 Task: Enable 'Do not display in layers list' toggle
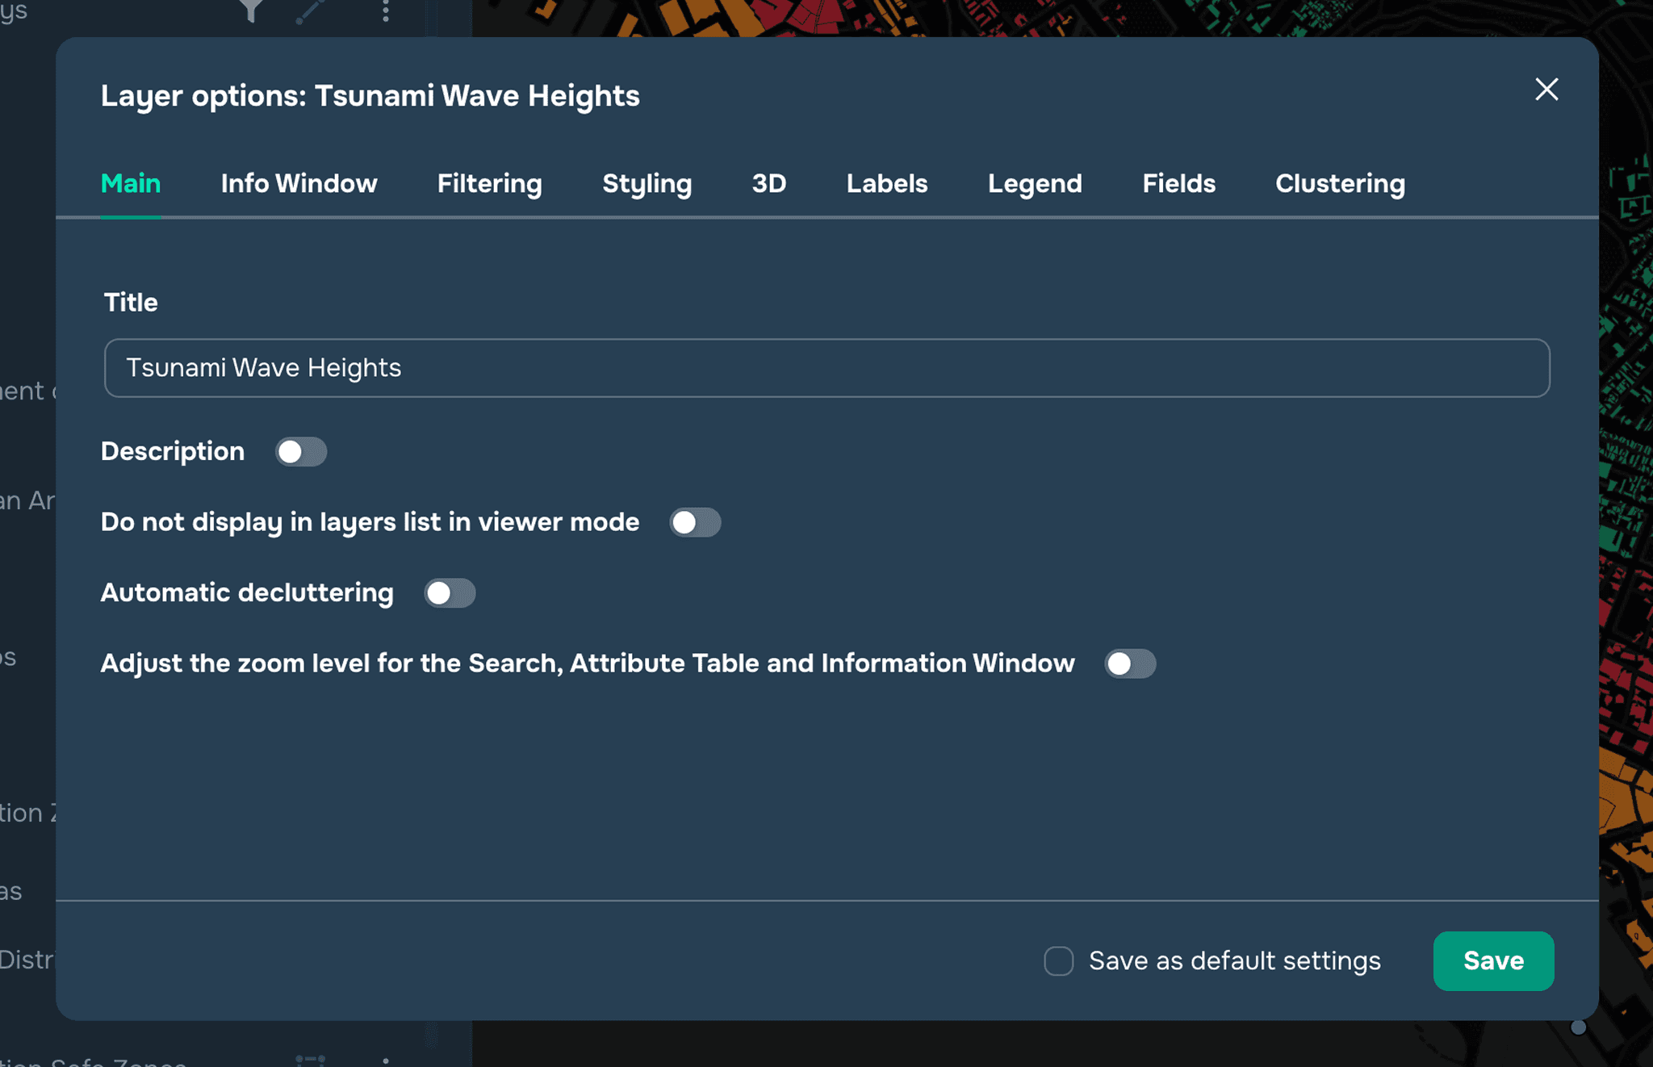(x=695, y=523)
